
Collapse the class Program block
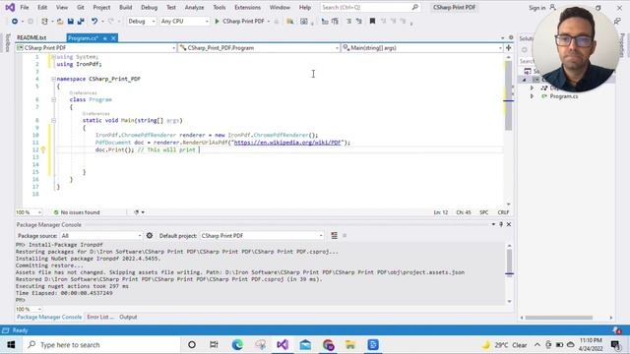pyautogui.click(x=53, y=99)
